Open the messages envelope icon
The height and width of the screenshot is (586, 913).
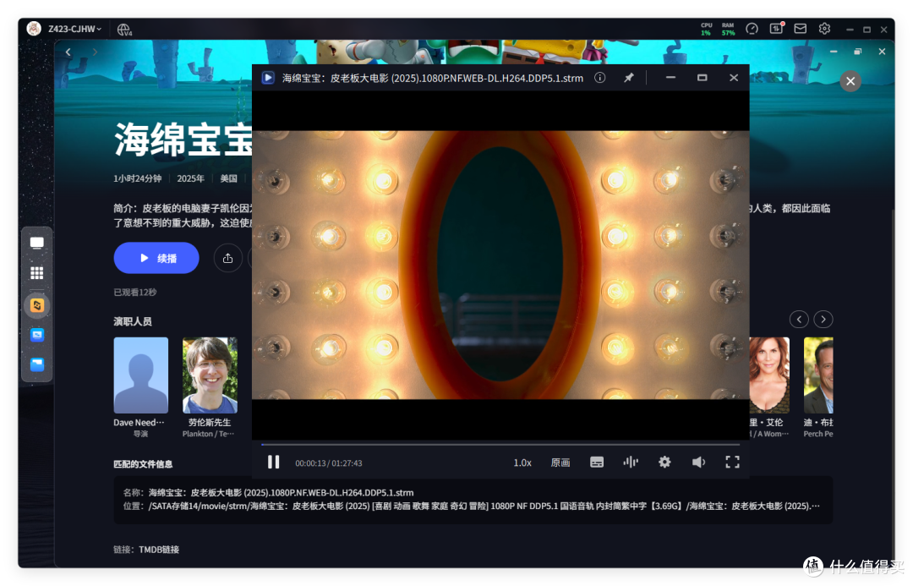pos(800,29)
